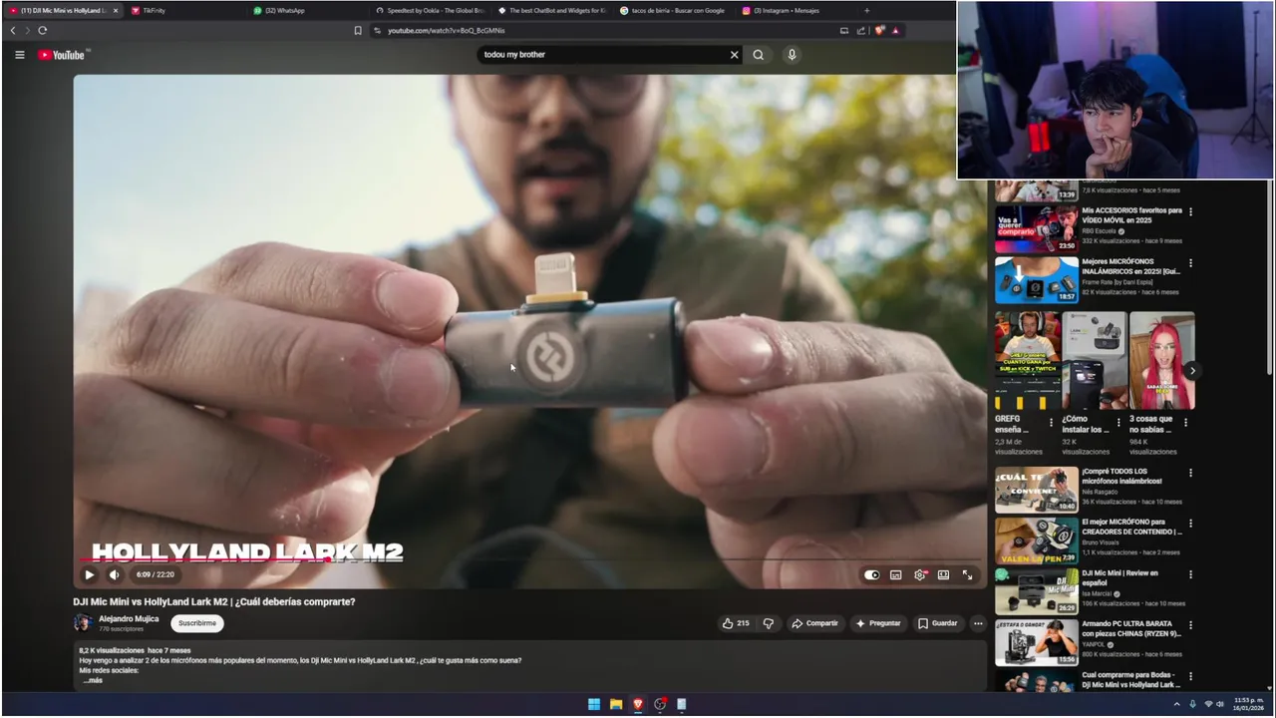The width and height of the screenshot is (1276, 718).
Task: Dislike the video
Action: [x=768, y=623]
